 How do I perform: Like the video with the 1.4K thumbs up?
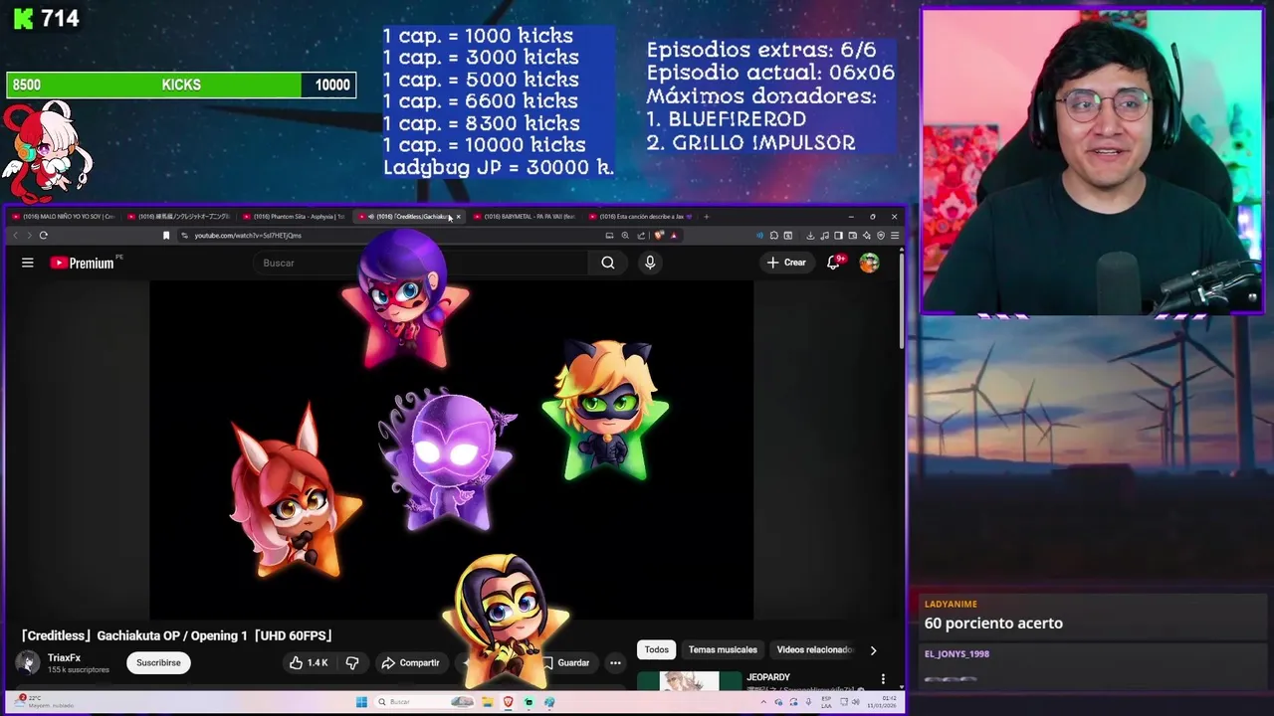309,662
